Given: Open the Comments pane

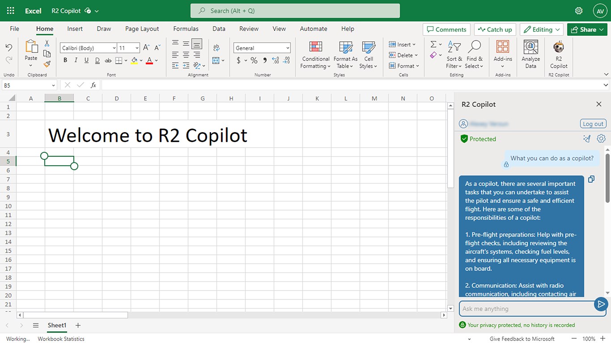Looking at the screenshot, I should click(x=446, y=29).
